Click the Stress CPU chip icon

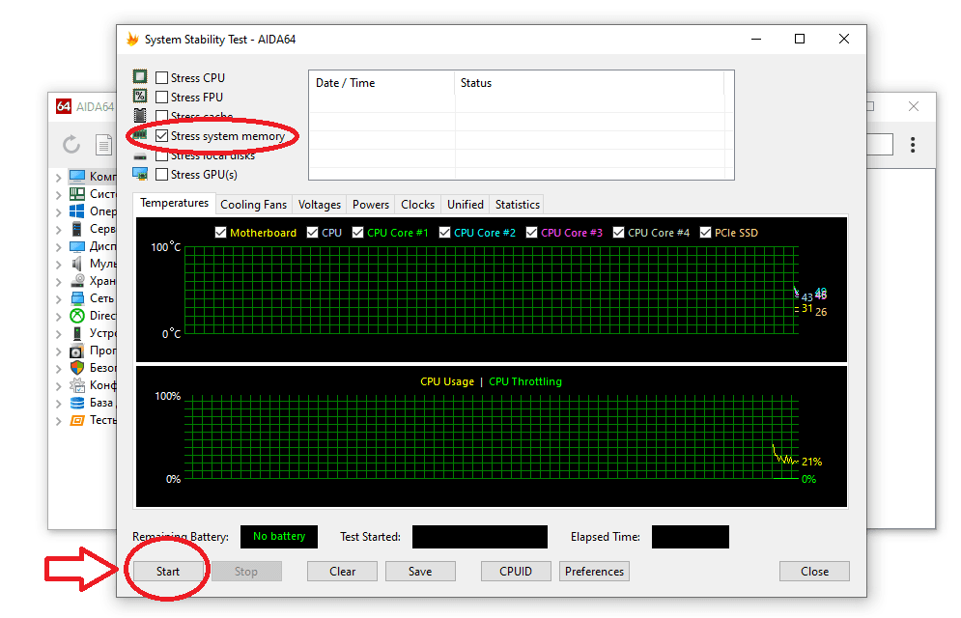140,76
